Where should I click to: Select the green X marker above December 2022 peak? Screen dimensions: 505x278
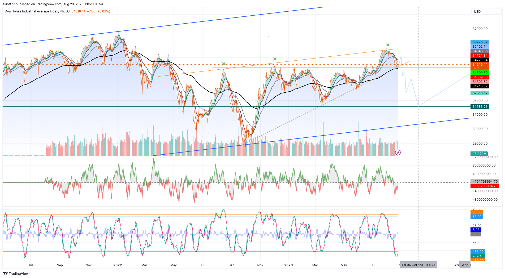pos(275,59)
